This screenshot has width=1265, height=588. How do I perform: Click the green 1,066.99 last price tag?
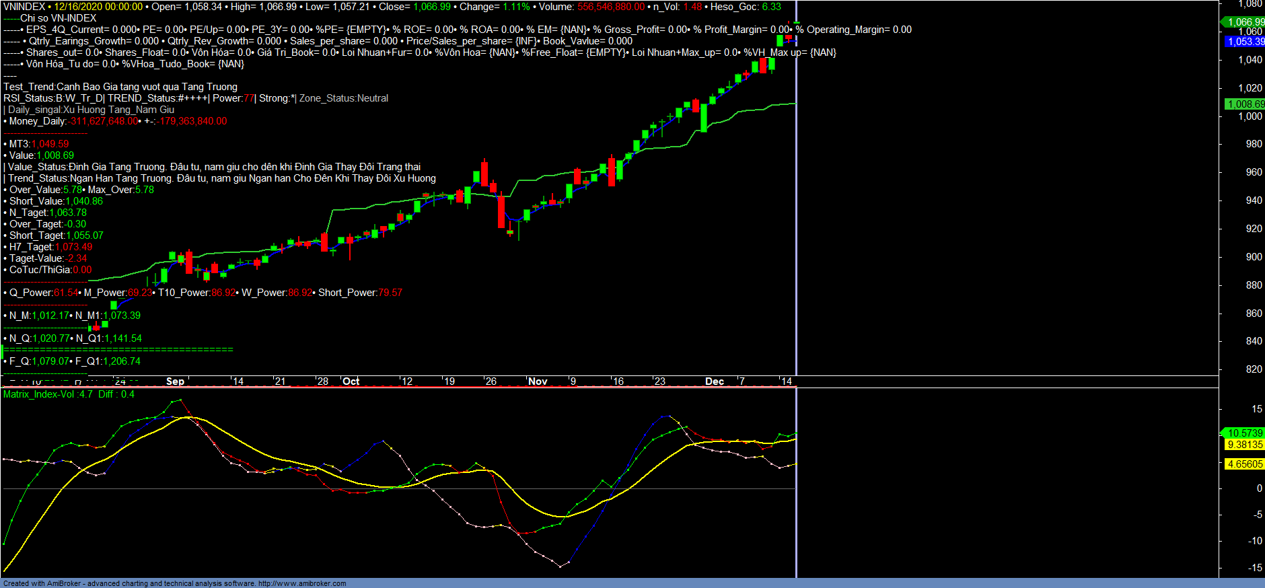pyautogui.click(x=1244, y=22)
